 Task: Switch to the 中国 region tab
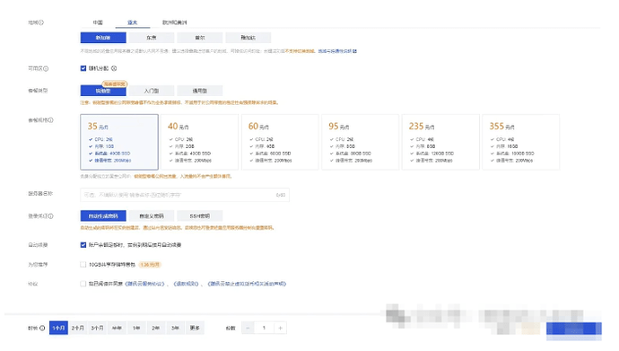[x=98, y=22]
